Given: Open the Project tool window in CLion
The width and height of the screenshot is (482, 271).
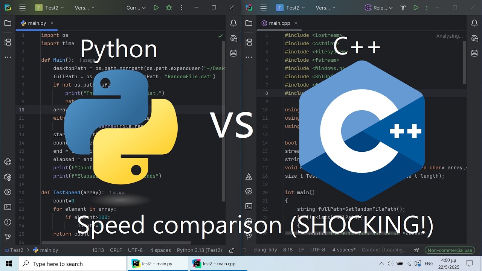Looking at the screenshot, I should point(249,23).
